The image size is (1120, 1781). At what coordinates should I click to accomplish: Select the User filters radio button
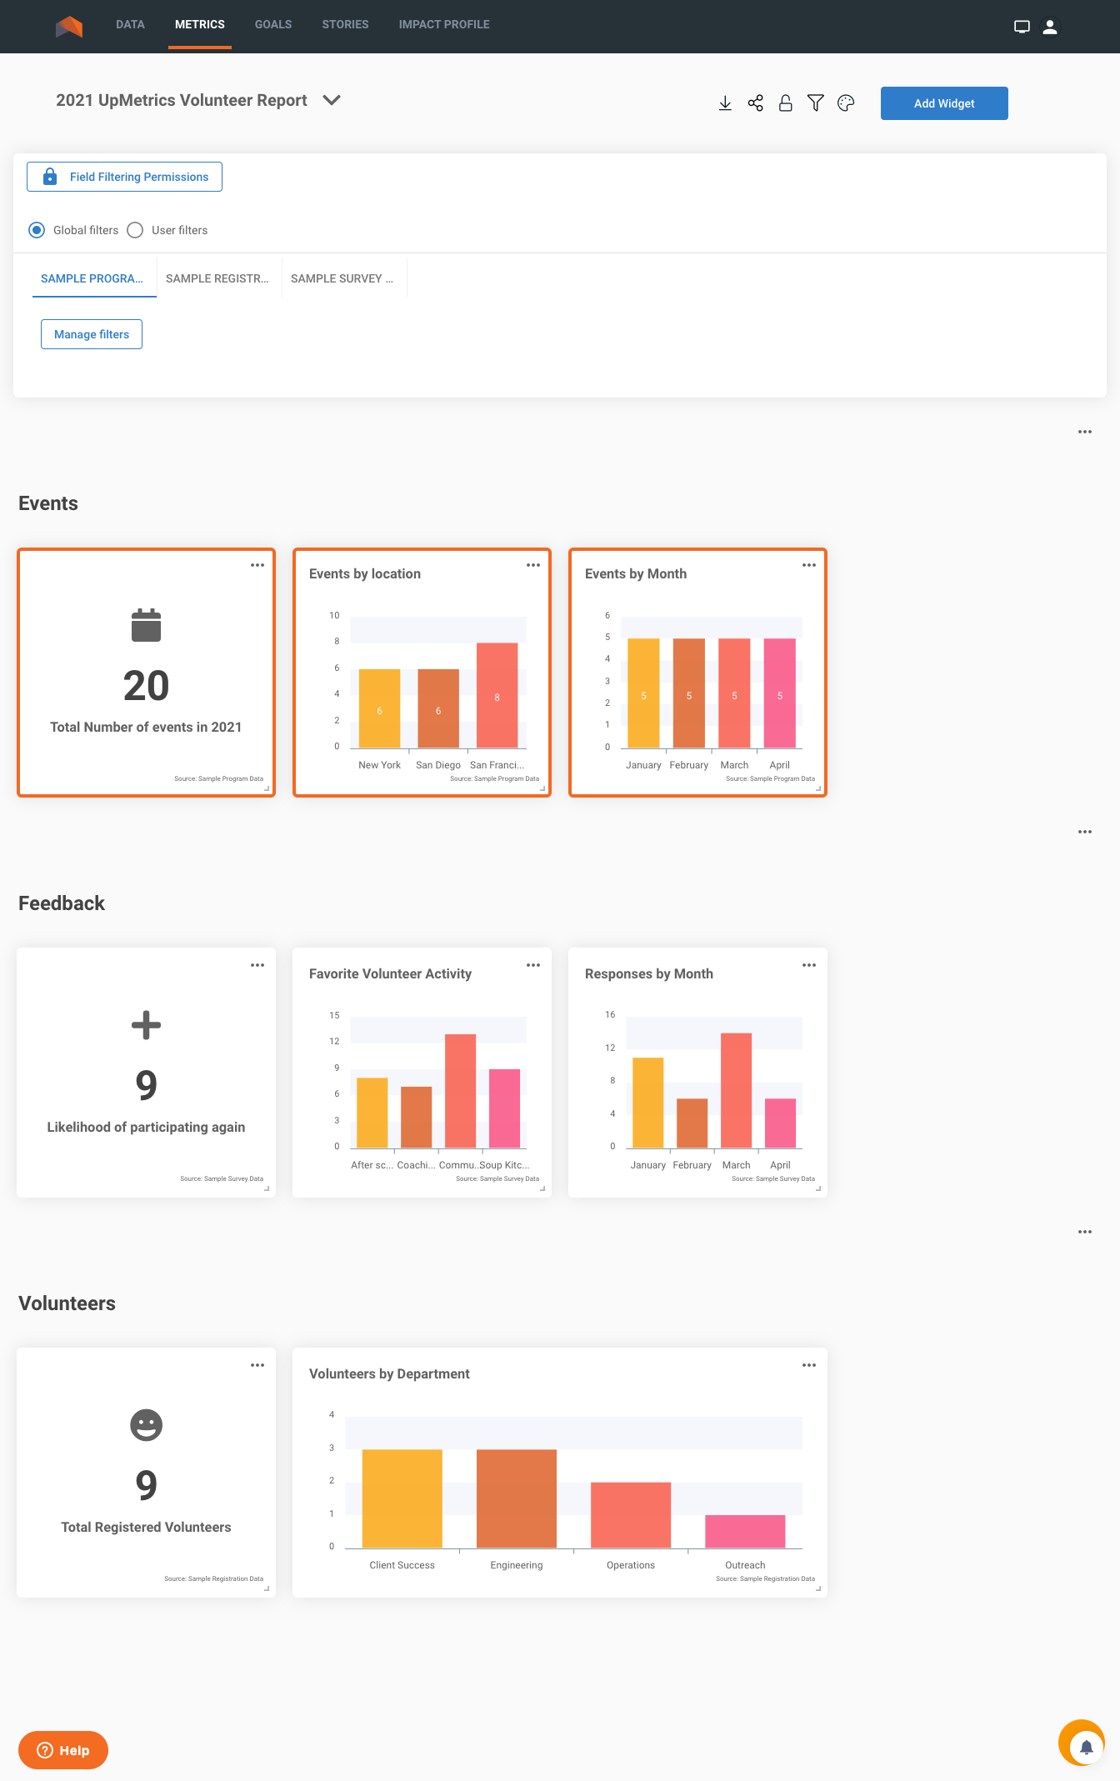tap(135, 230)
